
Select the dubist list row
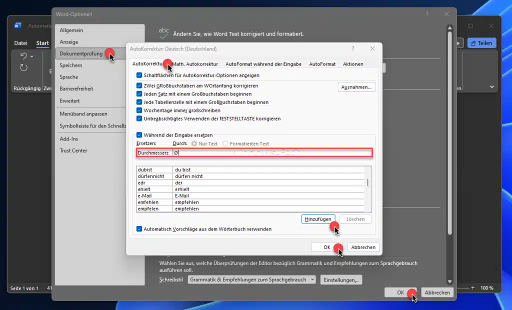[x=250, y=169]
